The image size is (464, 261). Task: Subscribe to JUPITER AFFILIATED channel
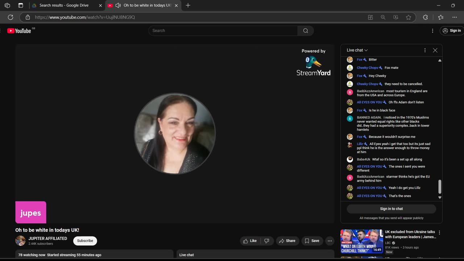click(85, 241)
